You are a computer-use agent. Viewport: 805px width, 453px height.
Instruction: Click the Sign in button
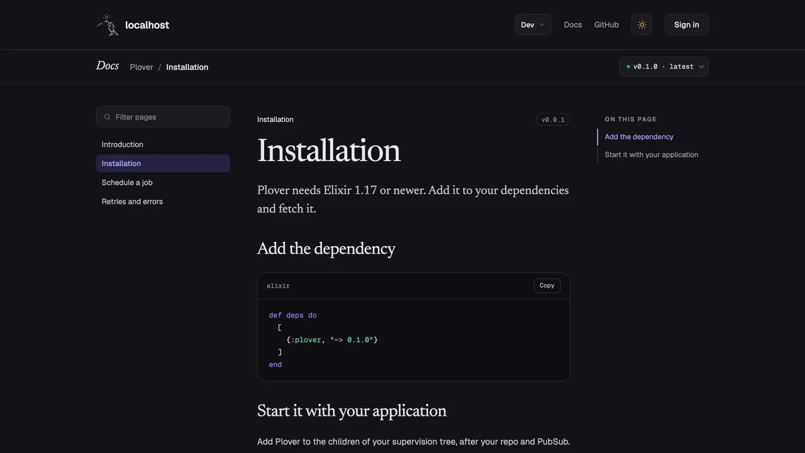[686, 25]
